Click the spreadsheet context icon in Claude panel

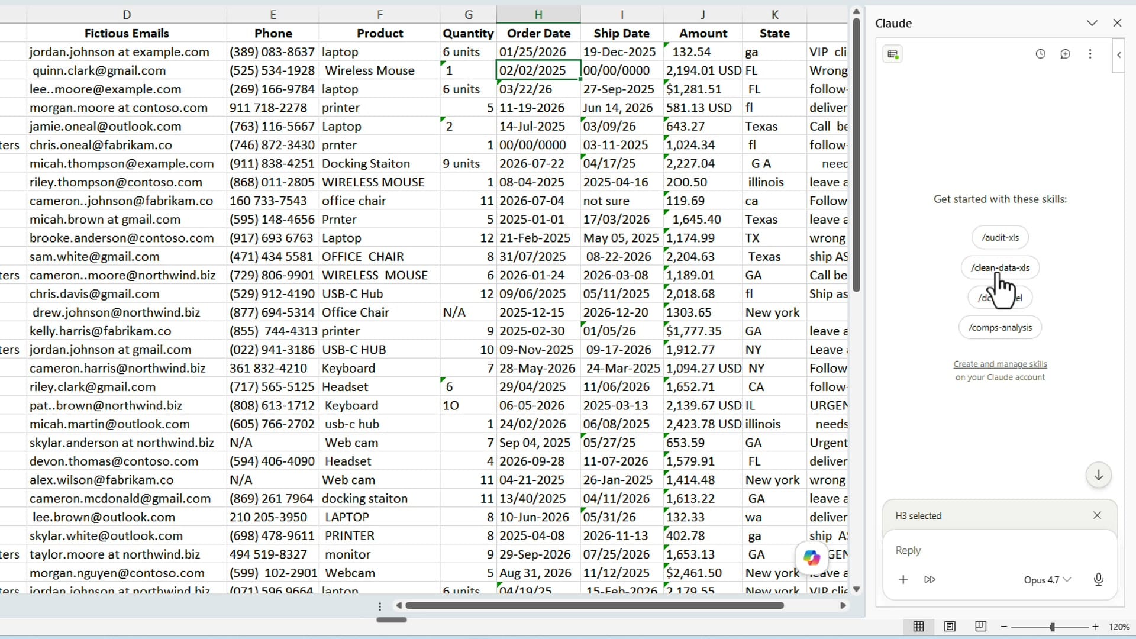click(893, 54)
